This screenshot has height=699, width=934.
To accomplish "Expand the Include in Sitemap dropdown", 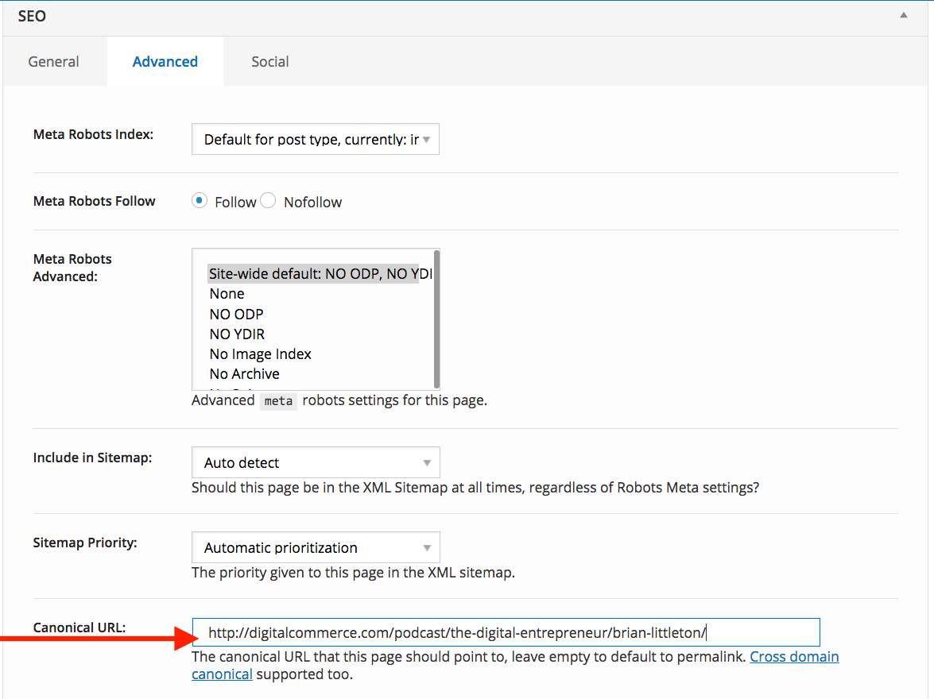I will point(316,462).
